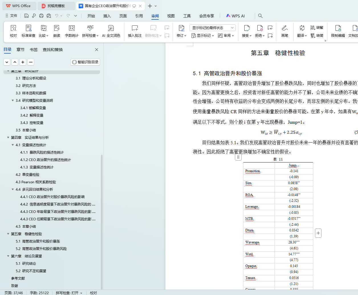Click the undo arrow icon

pos(57,16)
